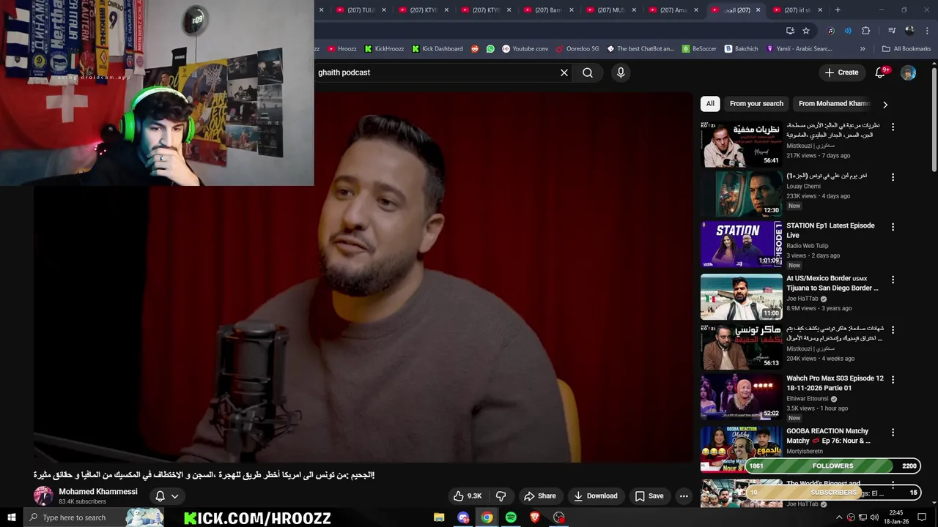Open the YouTube notifications bell
The height and width of the screenshot is (527, 938).
(x=882, y=72)
